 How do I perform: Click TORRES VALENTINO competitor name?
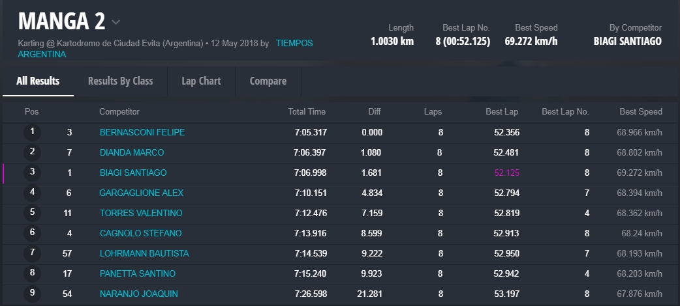140,214
